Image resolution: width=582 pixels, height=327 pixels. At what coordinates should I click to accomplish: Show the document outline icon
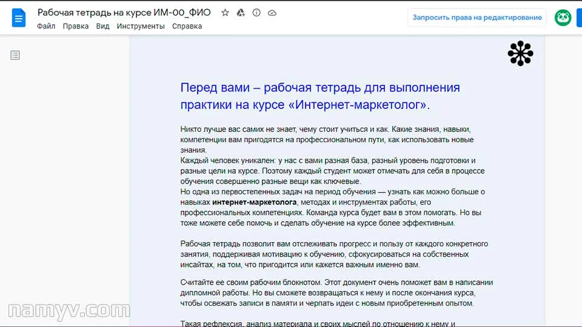[x=15, y=55]
